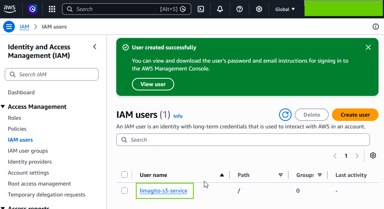
Task: Click the IAM users breadcrumb text
Action: 54,27
